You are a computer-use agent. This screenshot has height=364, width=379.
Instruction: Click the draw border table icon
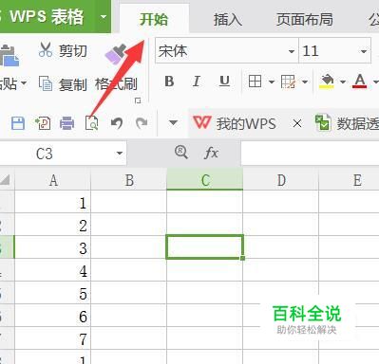pos(288,82)
